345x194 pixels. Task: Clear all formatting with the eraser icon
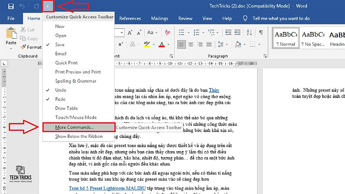[167, 32]
